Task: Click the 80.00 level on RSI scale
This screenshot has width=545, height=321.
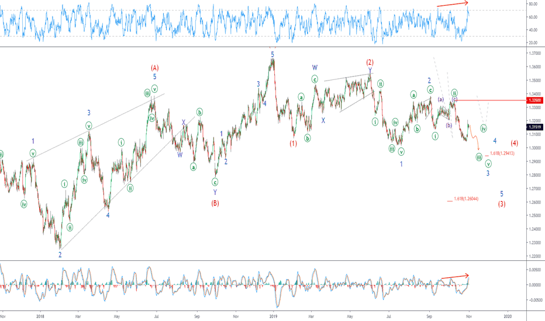Action: 533,4
